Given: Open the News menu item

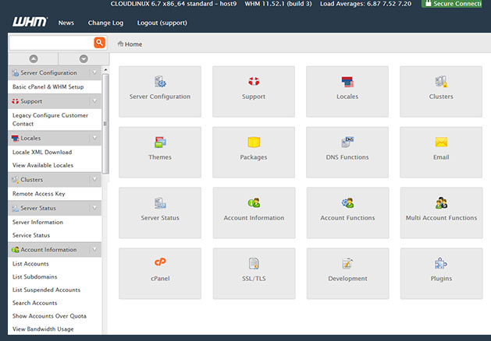Looking at the screenshot, I should 66,23.
